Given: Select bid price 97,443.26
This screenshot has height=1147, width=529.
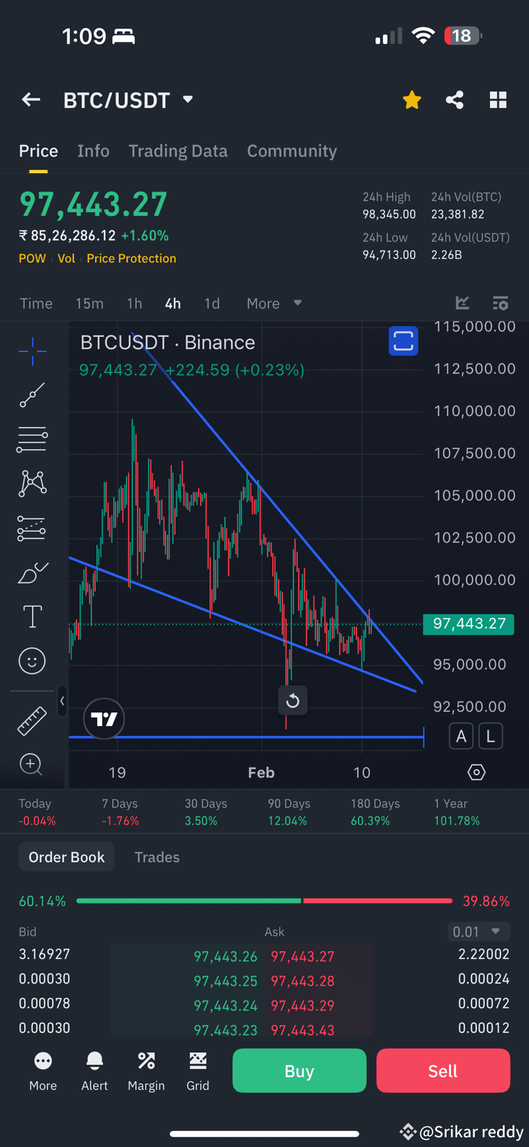Looking at the screenshot, I should 226,957.
